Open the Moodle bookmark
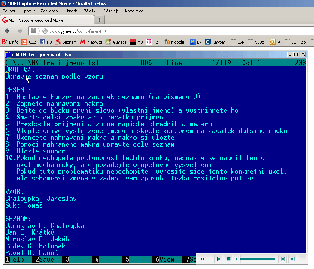Image resolution: width=314 pixels, height=269 pixels. [x=174, y=42]
